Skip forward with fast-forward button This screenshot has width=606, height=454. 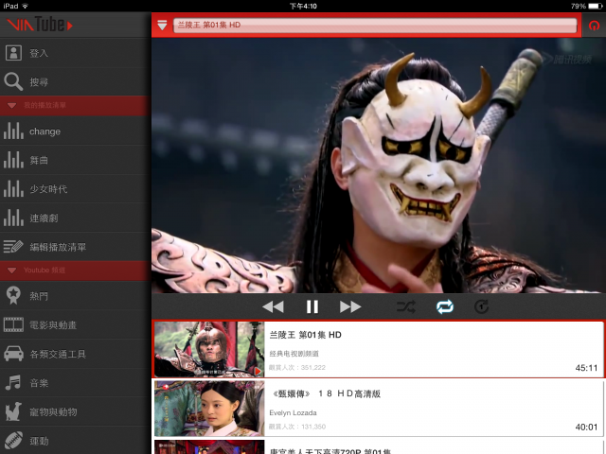(350, 306)
